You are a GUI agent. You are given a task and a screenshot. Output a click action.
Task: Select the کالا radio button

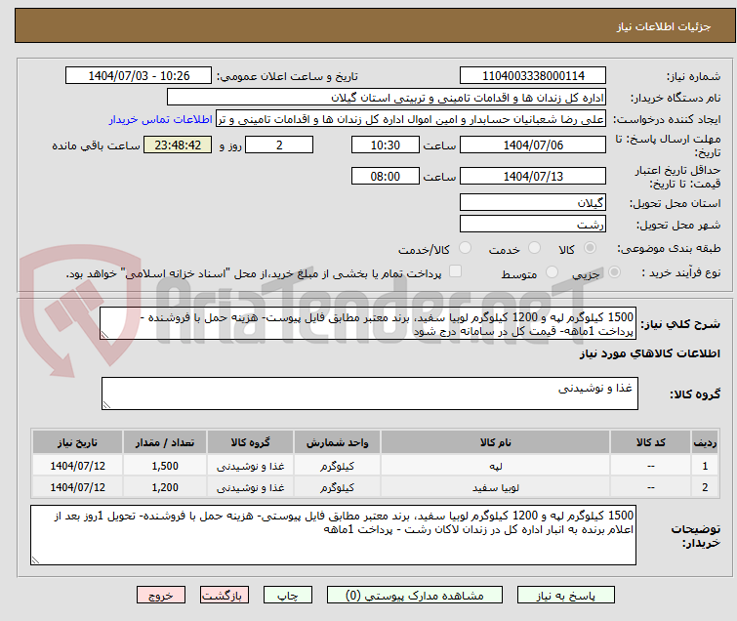[x=590, y=248]
